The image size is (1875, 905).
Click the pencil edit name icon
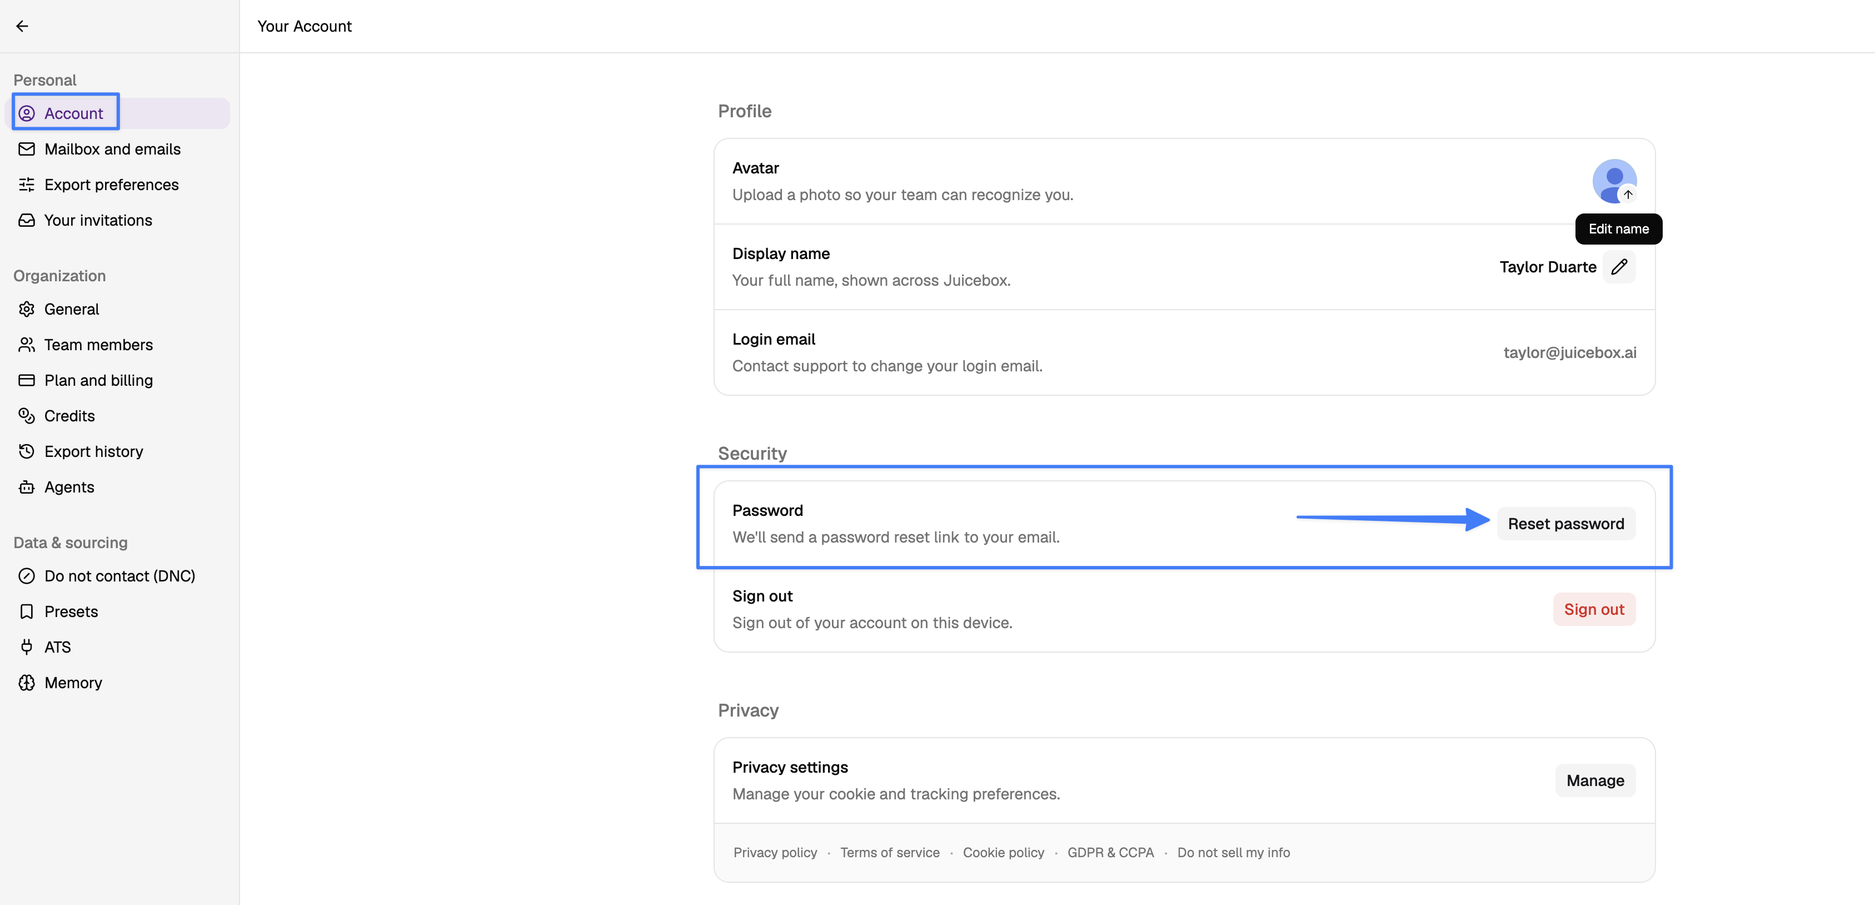[x=1619, y=267]
